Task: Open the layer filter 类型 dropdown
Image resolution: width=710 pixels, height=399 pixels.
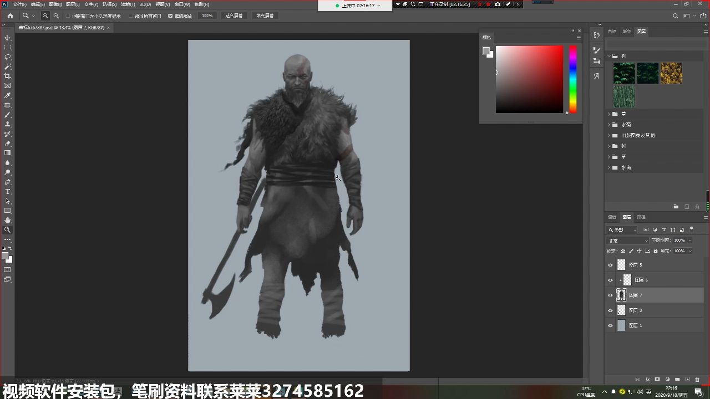Action: click(622, 229)
